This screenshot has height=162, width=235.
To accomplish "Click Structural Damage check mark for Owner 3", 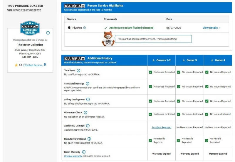I will (179, 87).
